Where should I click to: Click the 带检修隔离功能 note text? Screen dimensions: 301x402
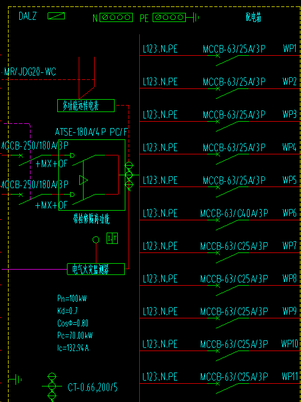92,220
